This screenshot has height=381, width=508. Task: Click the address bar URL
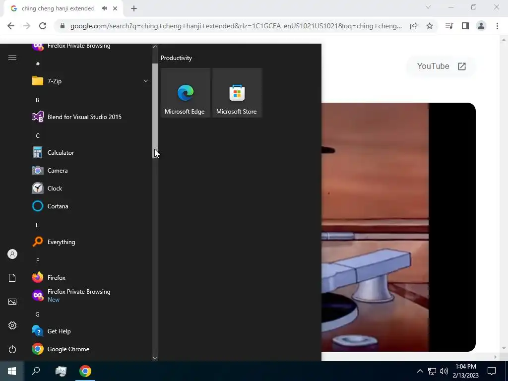[x=236, y=26]
